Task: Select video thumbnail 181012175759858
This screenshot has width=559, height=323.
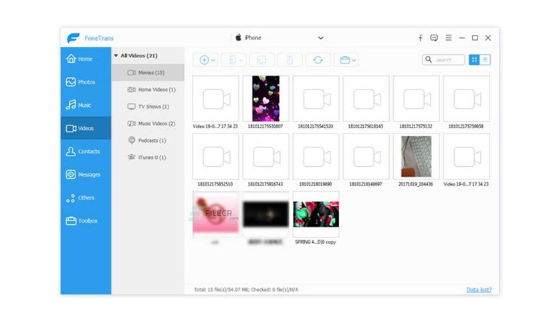Action: (466, 99)
